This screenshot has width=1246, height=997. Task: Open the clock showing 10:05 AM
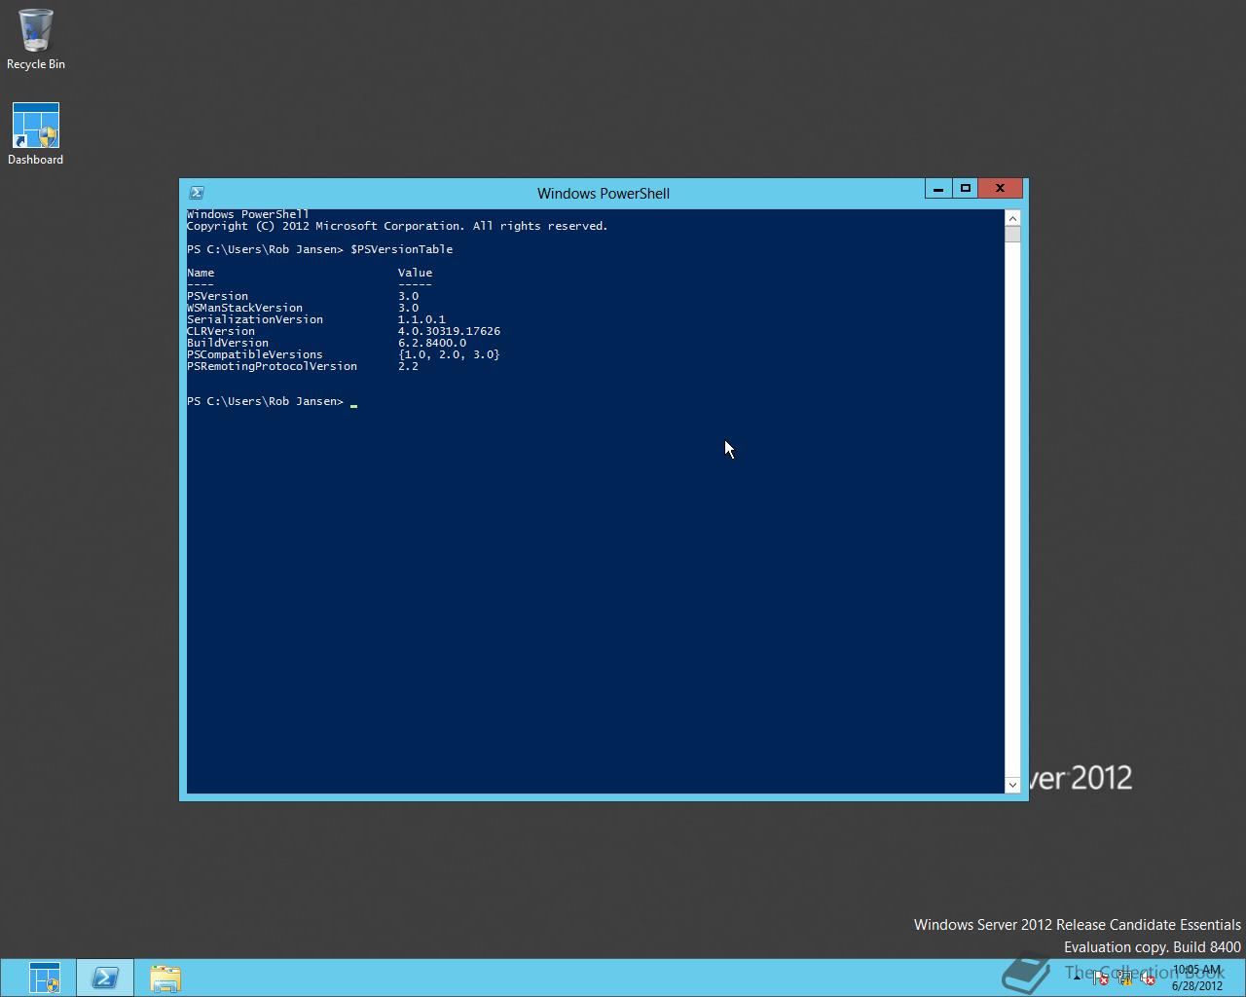point(1197,978)
